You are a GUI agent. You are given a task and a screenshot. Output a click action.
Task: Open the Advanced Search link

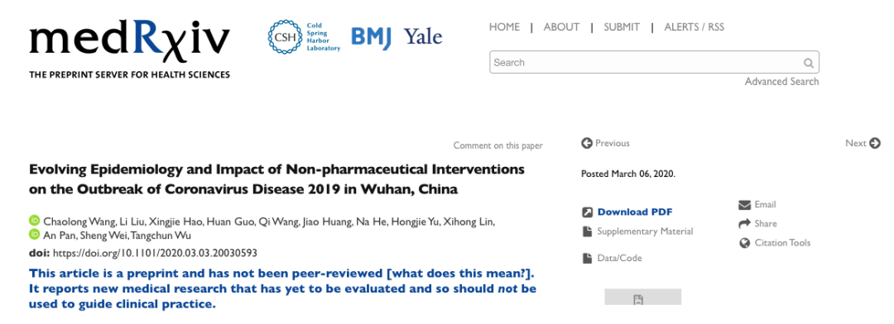click(x=781, y=82)
